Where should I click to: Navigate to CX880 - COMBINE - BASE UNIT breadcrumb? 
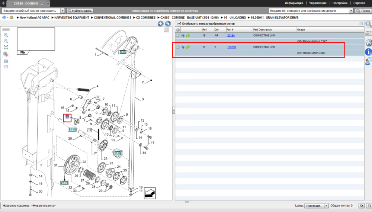(189, 17)
